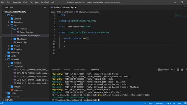
Task: Click the Kernel.php file icon
Action: click(x=15, y=42)
